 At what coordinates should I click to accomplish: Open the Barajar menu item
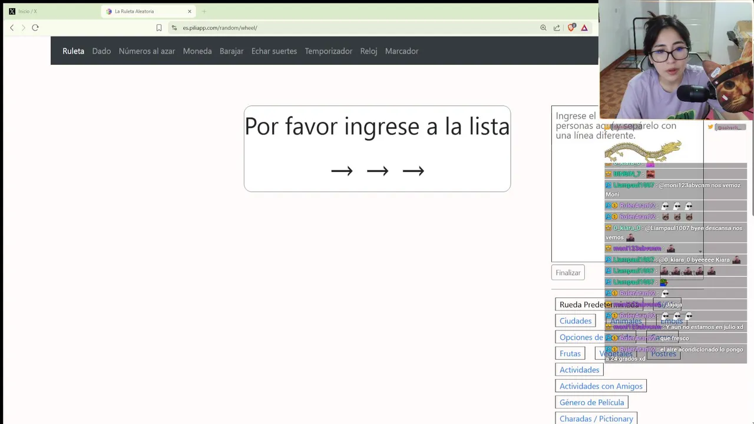(x=232, y=51)
